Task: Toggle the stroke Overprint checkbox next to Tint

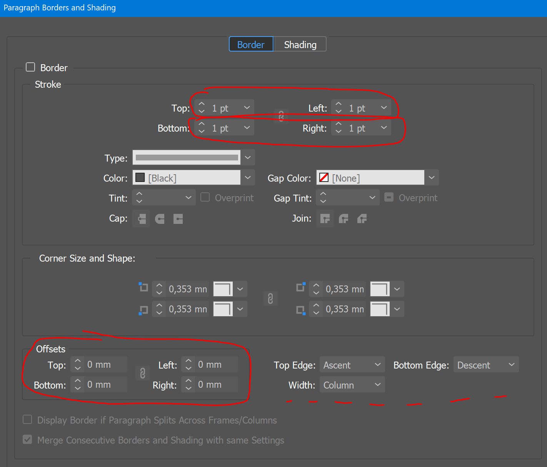Action: tap(205, 197)
